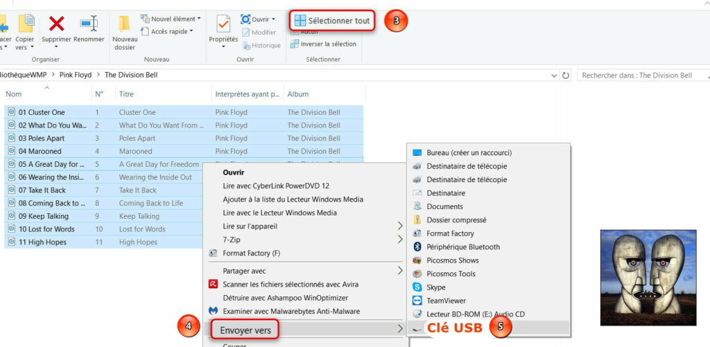Click the Historique button
Viewport: 710px width, 347px height.
click(261, 45)
